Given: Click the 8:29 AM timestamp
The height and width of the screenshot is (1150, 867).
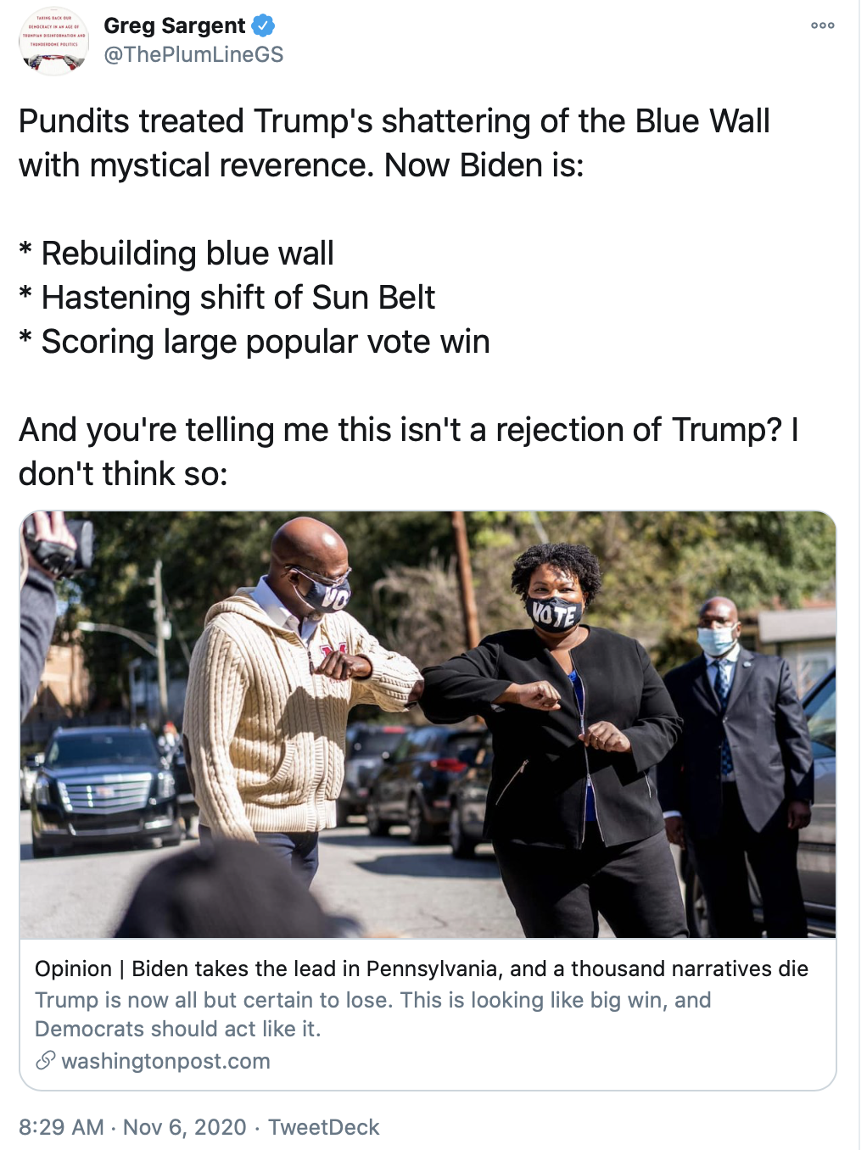Looking at the screenshot, I should [61, 1127].
